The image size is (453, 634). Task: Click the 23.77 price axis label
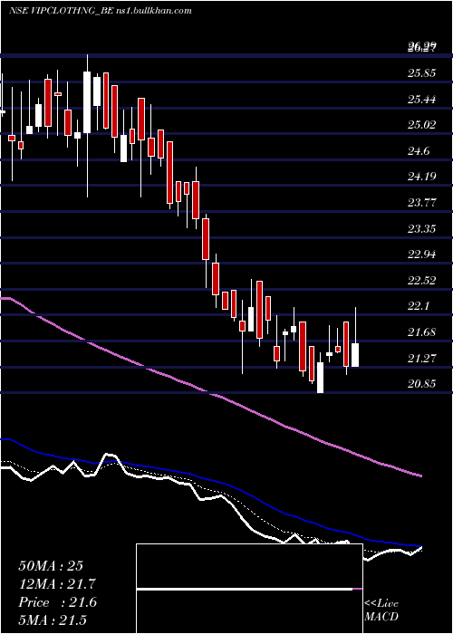pyautogui.click(x=421, y=203)
